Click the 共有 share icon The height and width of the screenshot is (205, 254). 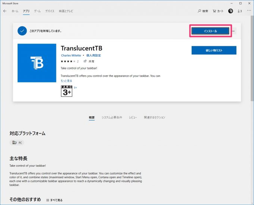point(89,61)
